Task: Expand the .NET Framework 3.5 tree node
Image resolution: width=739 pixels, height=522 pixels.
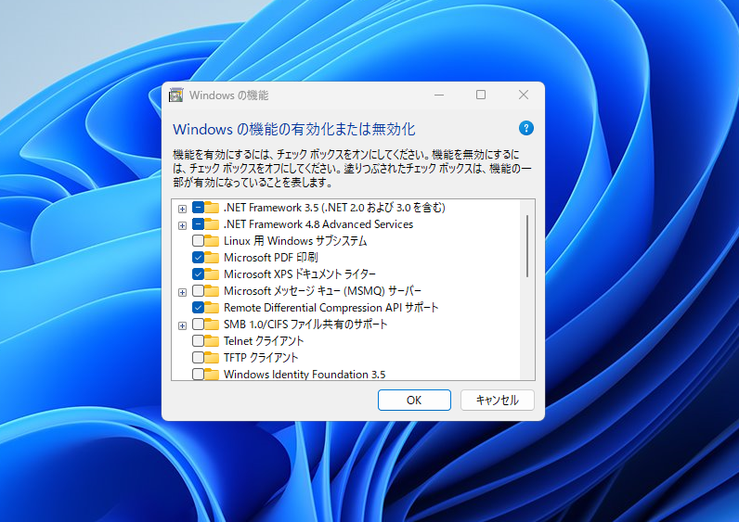Action: point(182,209)
